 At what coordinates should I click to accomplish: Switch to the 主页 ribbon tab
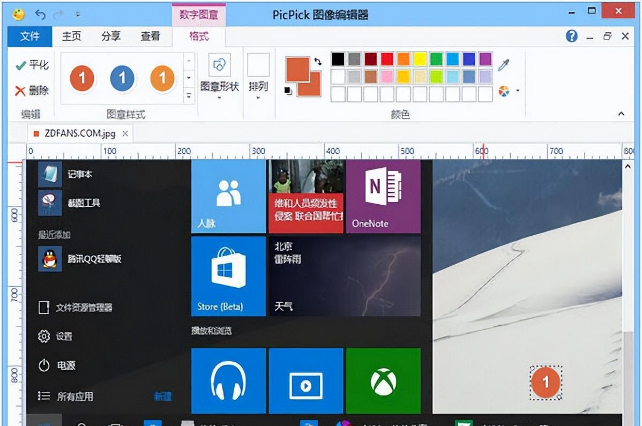point(72,36)
